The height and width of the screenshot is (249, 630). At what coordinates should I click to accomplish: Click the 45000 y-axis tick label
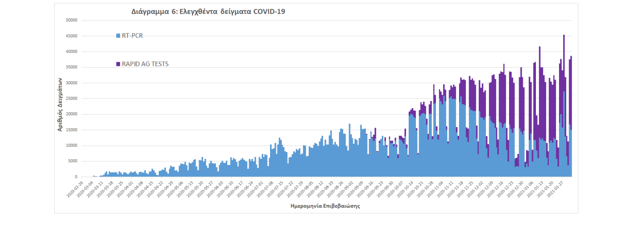pyautogui.click(x=71, y=36)
